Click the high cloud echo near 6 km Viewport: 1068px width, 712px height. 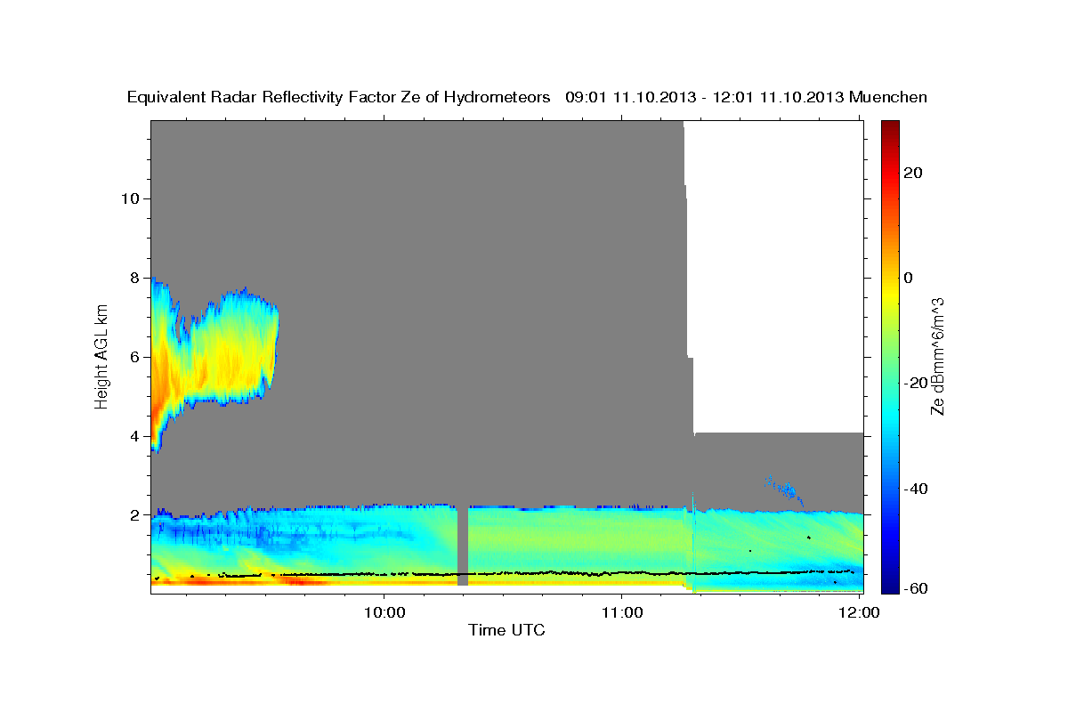coord(214,356)
